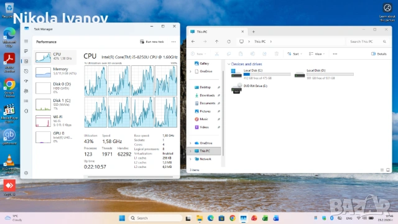The image size is (398, 224).
Task: Click Copy icon in Explorer toolbar
Action: click(229, 54)
